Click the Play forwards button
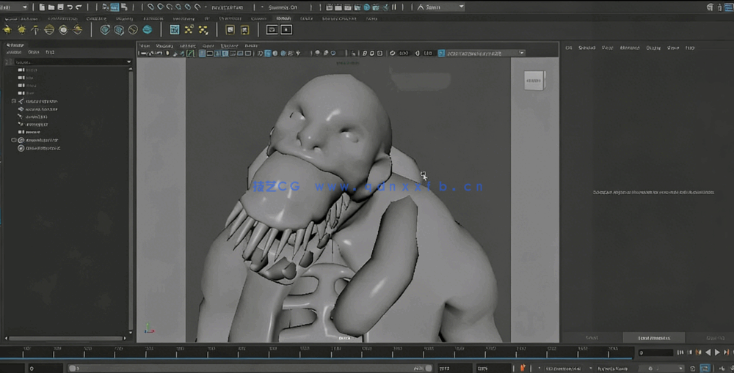Image resolution: width=734 pixels, height=373 pixels. (x=717, y=352)
